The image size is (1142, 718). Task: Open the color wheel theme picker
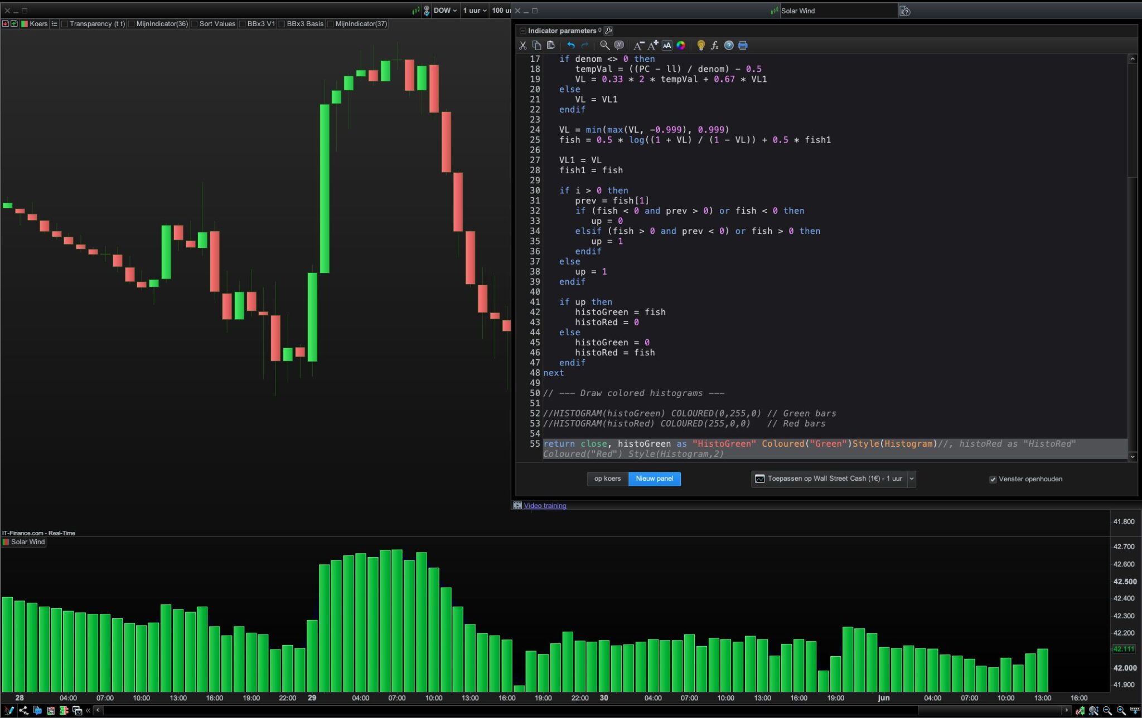[x=681, y=46]
